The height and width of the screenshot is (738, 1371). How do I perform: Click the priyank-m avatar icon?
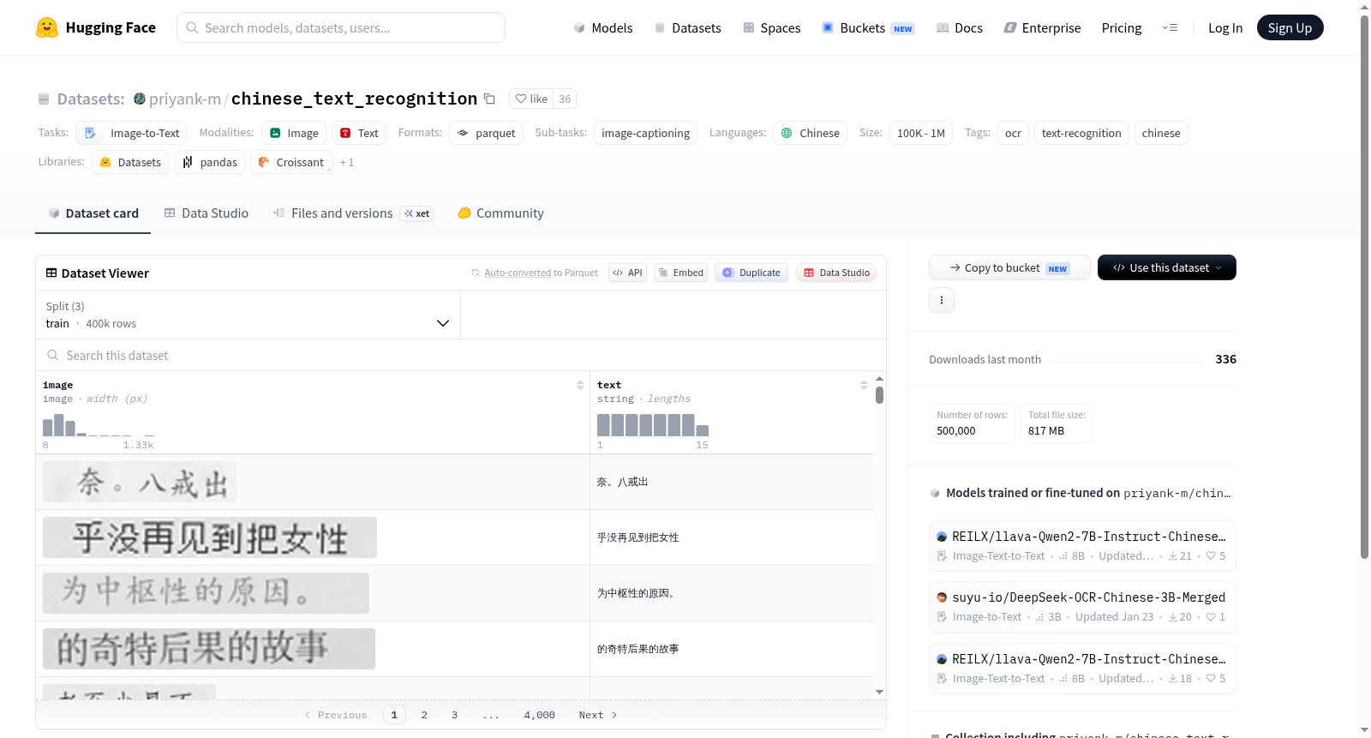pyautogui.click(x=140, y=99)
